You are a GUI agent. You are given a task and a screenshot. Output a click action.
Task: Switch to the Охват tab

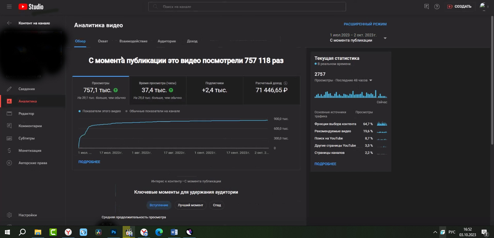[x=103, y=41]
